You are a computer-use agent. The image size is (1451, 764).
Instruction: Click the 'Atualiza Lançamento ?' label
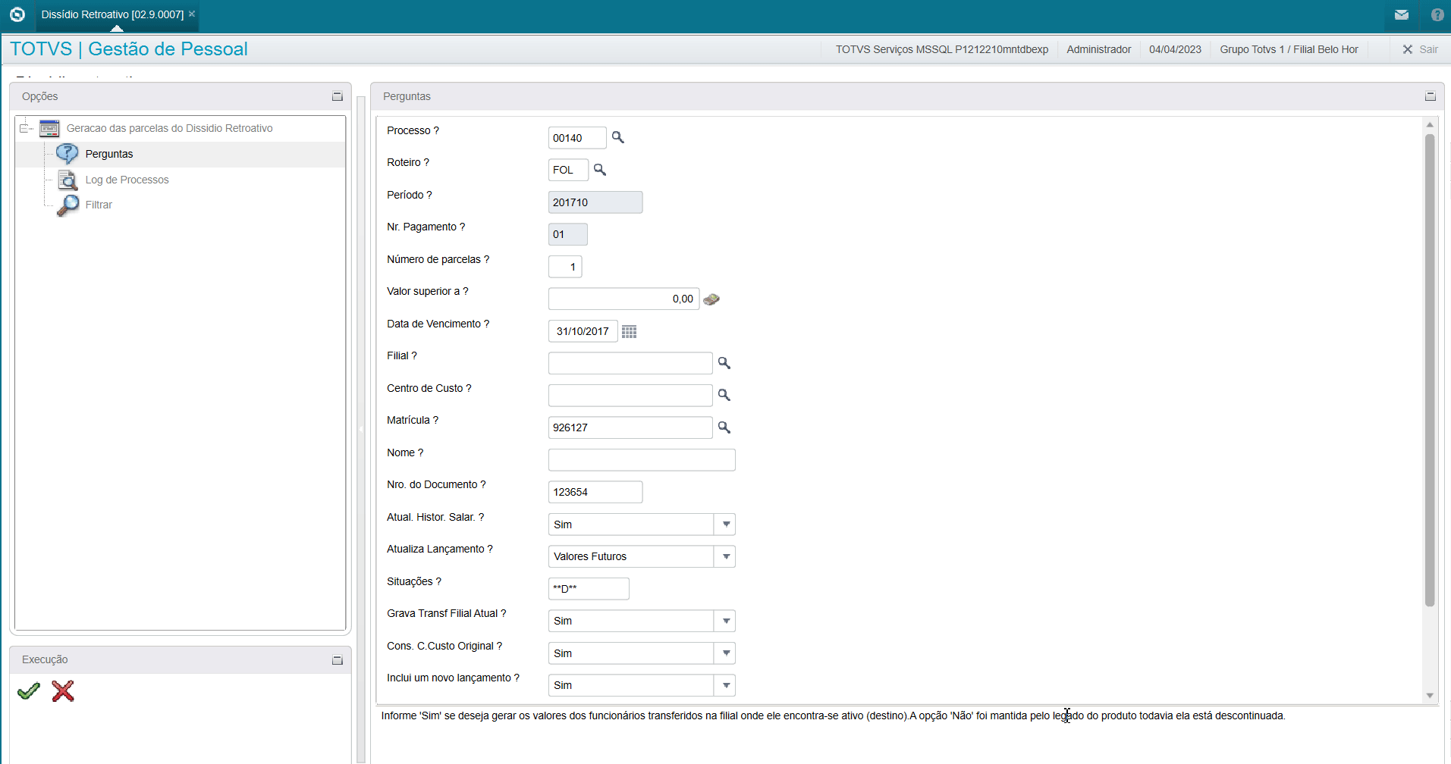[x=440, y=549]
